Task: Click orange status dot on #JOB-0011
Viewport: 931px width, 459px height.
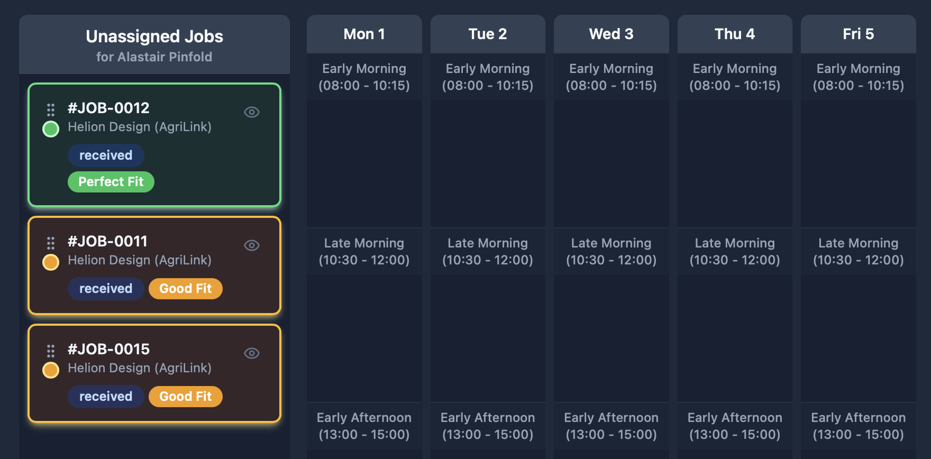Action: tap(51, 262)
